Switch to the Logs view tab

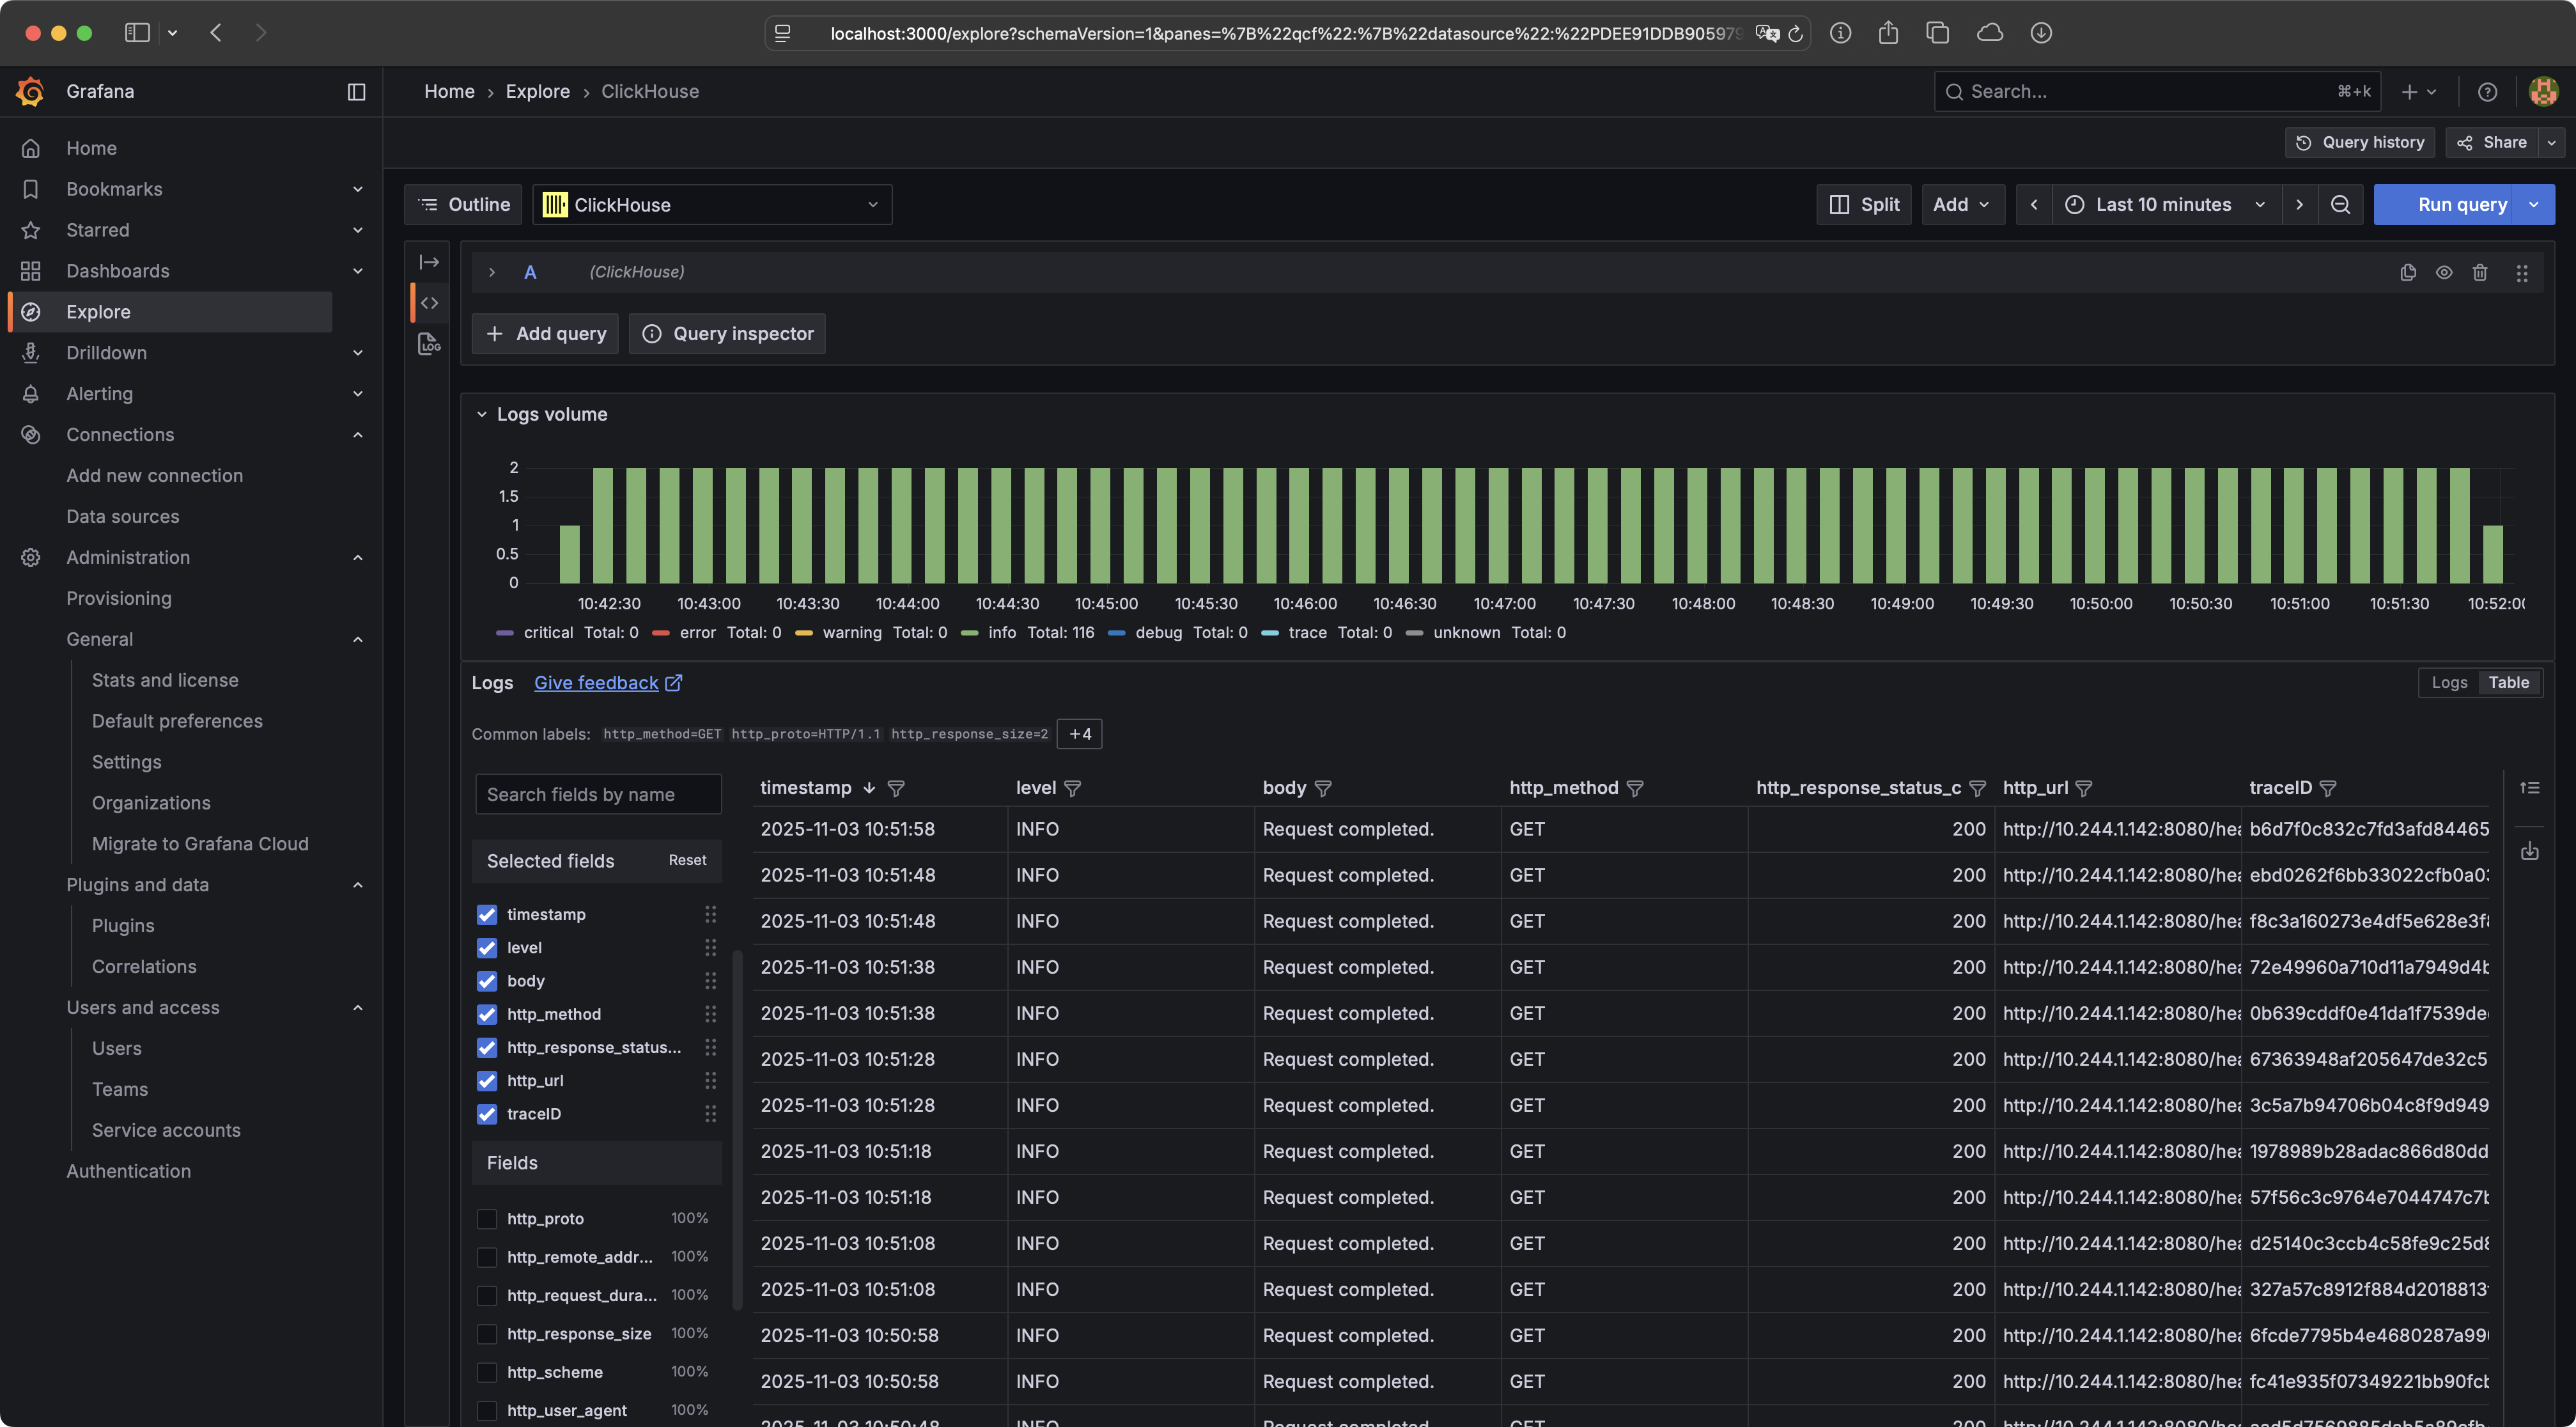pyautogui.click(x=2449, y=682)
